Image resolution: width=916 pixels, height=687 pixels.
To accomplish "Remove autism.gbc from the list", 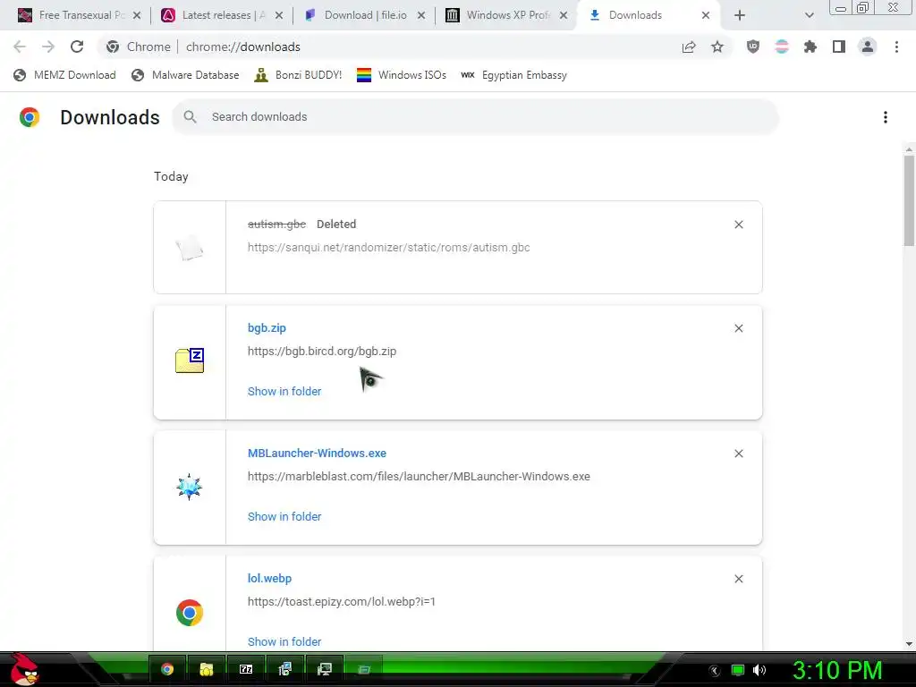I will click(738, 225).
